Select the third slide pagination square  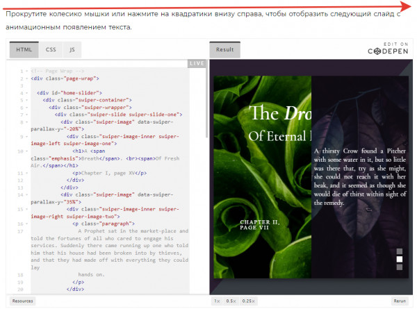[400, 267]
